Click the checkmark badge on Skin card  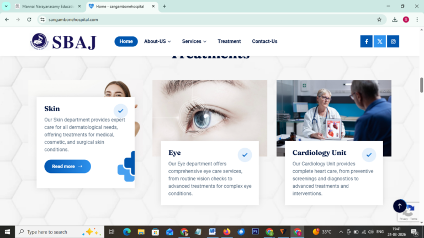[x=120, y=111]
